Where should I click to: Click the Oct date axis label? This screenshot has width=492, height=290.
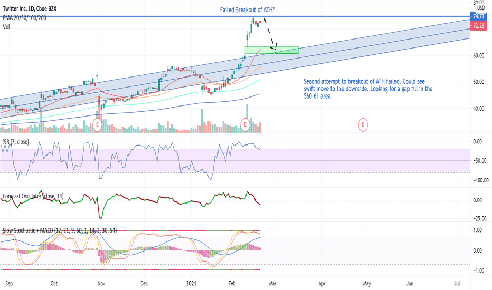[x=54, y=284]
